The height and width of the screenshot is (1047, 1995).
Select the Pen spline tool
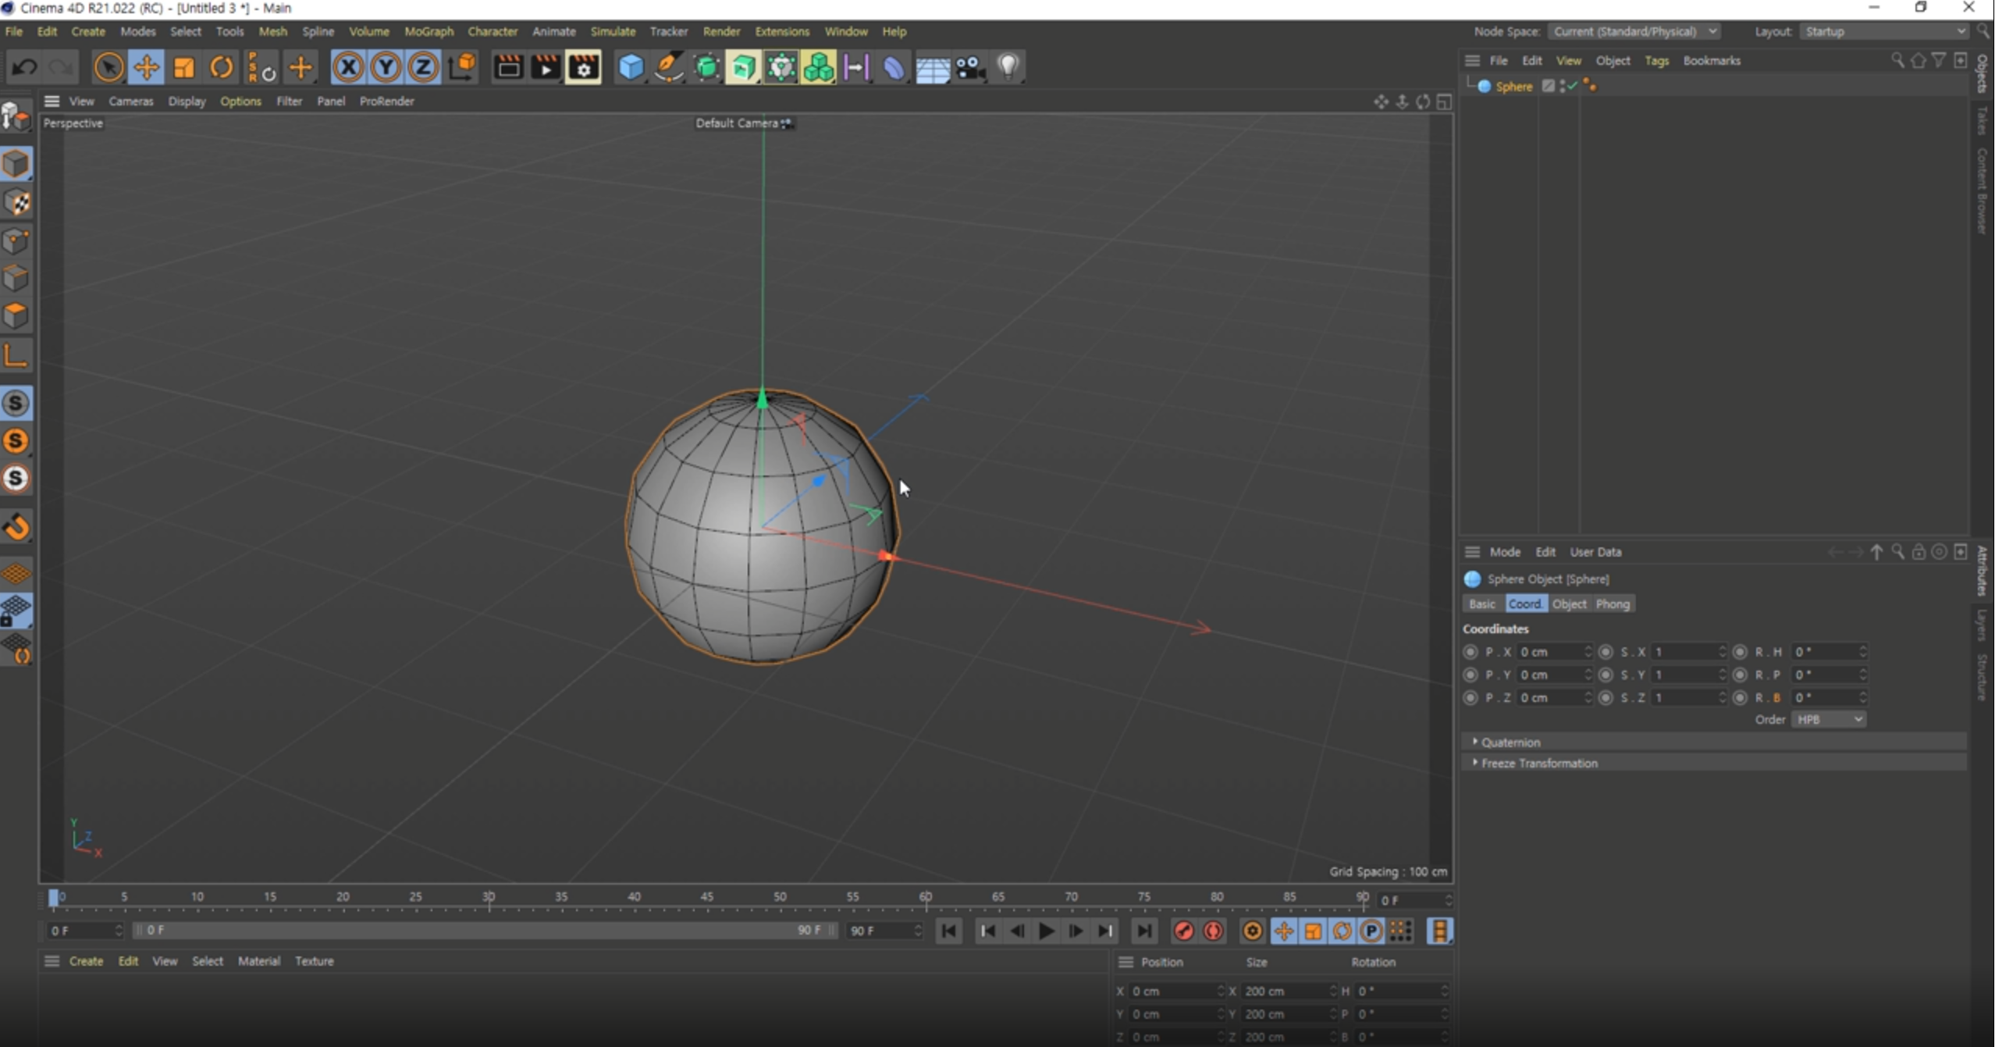(669, 67)
